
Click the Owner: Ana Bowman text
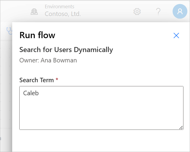48,60
